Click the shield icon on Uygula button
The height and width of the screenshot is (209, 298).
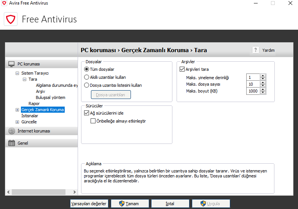[203, 204]
